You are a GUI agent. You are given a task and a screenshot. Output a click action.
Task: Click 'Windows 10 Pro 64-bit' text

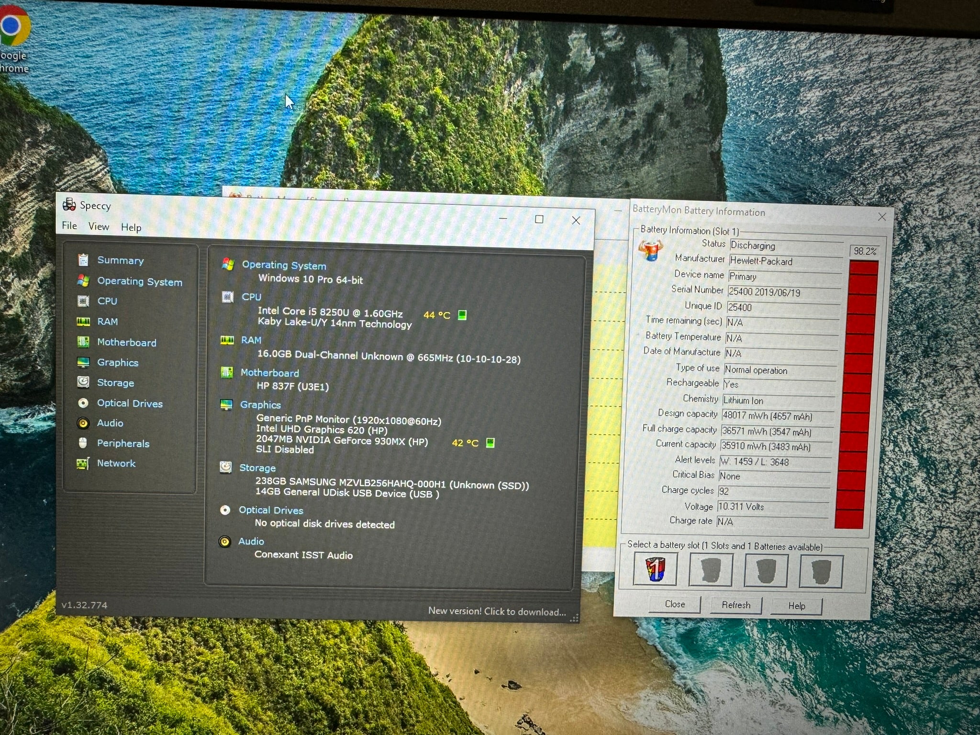point(311,279)
